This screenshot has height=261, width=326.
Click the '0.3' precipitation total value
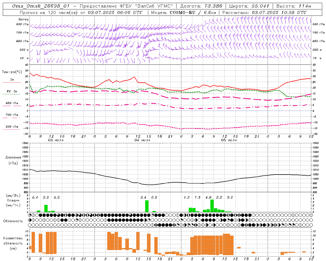[x=57, y=198]
